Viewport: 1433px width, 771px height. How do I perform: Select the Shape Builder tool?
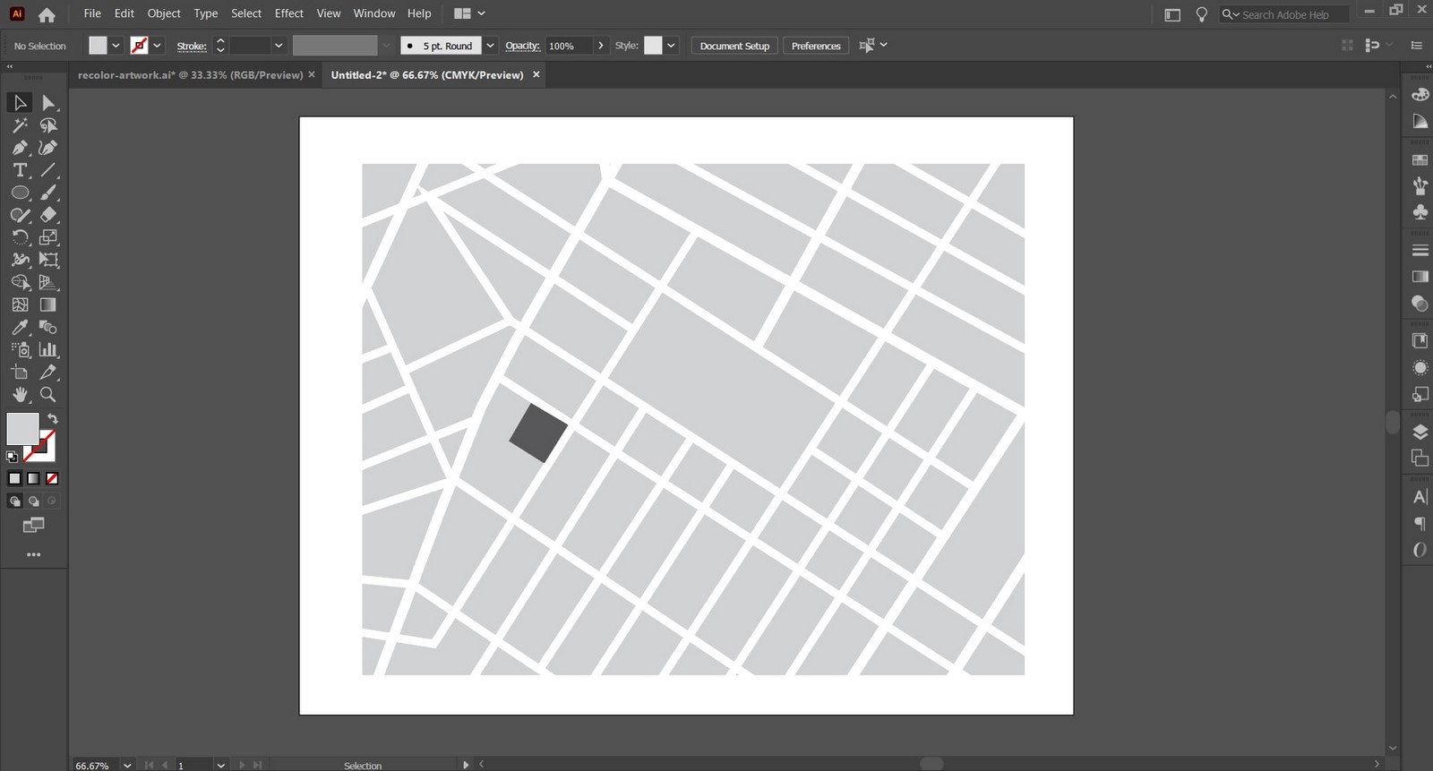click(x=20, y=282)
